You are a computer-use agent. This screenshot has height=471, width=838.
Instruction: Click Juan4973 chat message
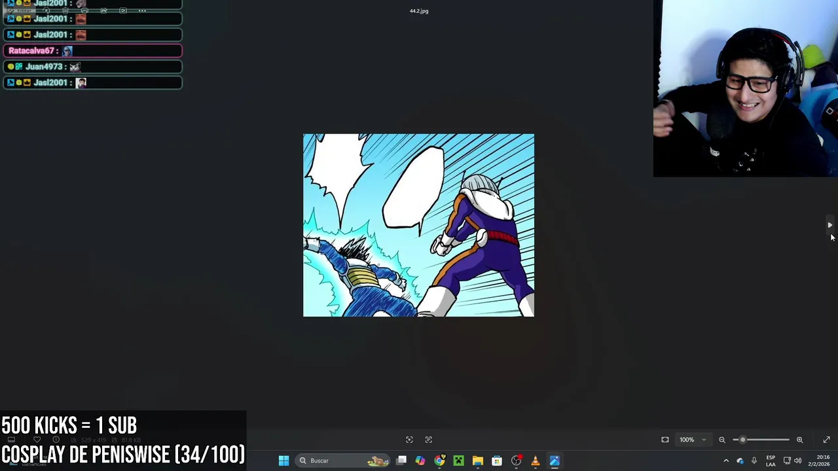click(92, 67)
